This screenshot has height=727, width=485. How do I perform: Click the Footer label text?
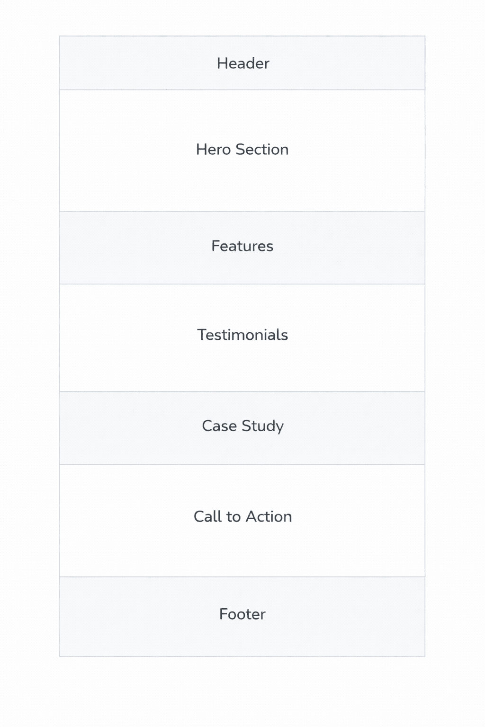coord(242,614)
